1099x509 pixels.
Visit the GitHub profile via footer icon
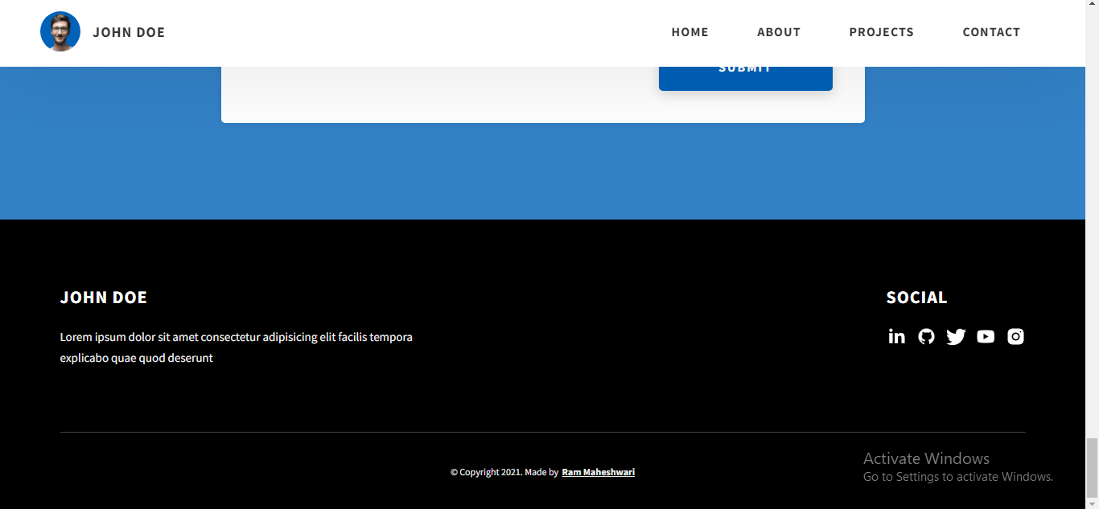point(926,337)
